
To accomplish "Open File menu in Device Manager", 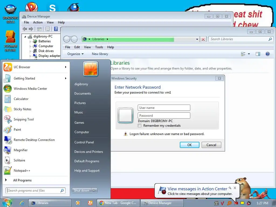I will pos(26,22).
